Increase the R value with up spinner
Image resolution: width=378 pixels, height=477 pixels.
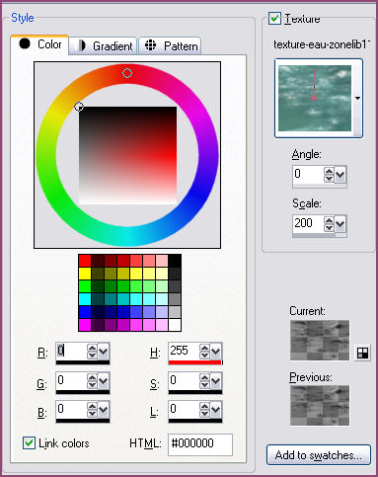point(92,348)
